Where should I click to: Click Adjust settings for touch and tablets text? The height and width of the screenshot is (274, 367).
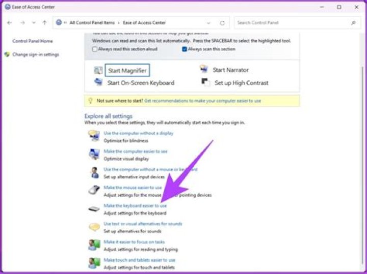point(139,267)
